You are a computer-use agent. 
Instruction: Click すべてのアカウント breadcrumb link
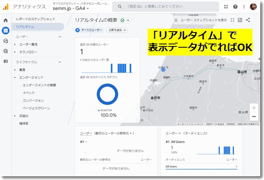pyautogui.click(x=64, y=4)
